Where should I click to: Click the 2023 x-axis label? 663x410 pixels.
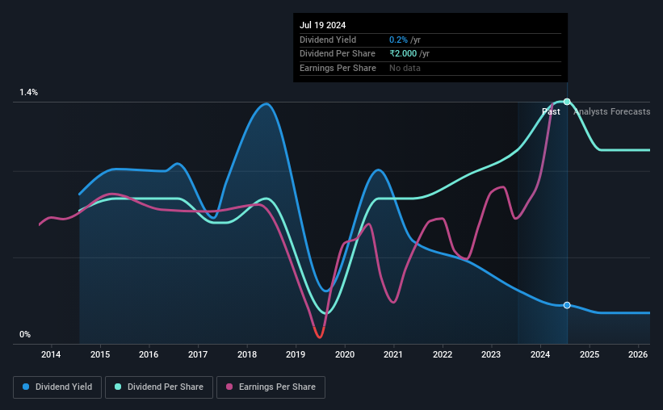coord(491,354)
